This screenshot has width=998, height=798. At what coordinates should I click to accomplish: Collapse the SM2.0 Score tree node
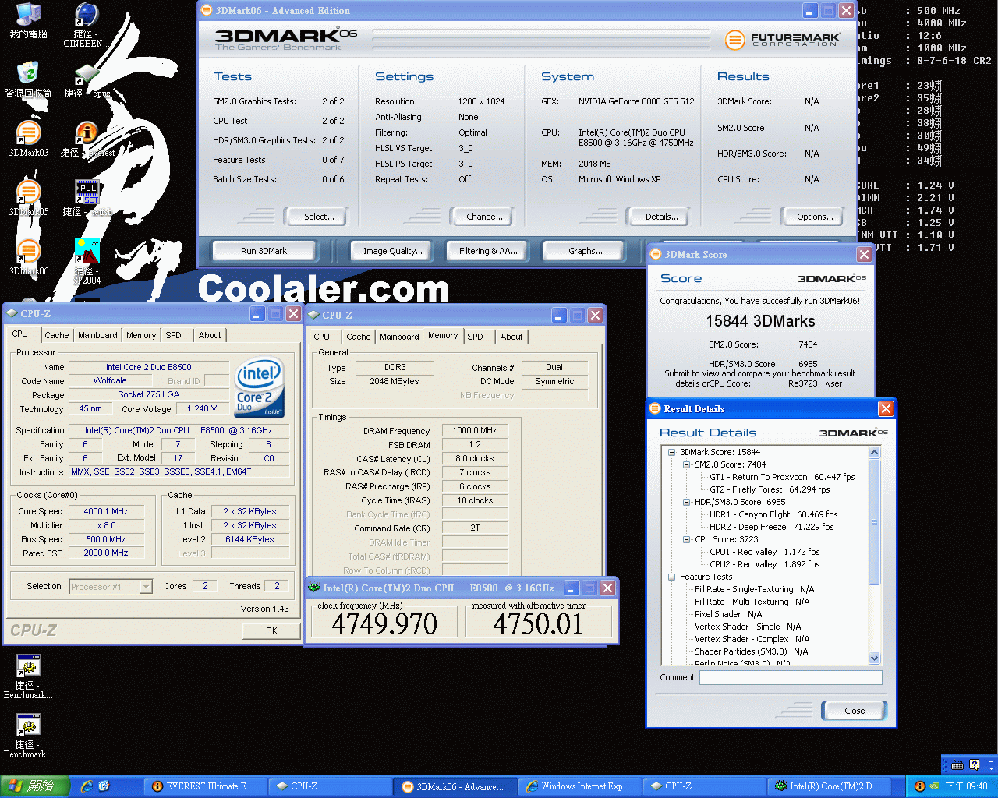686,464
